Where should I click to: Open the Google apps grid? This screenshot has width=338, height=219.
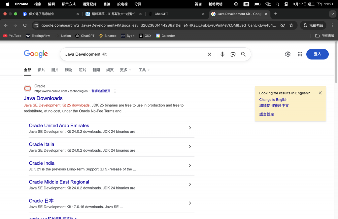(x=300, y=54)
